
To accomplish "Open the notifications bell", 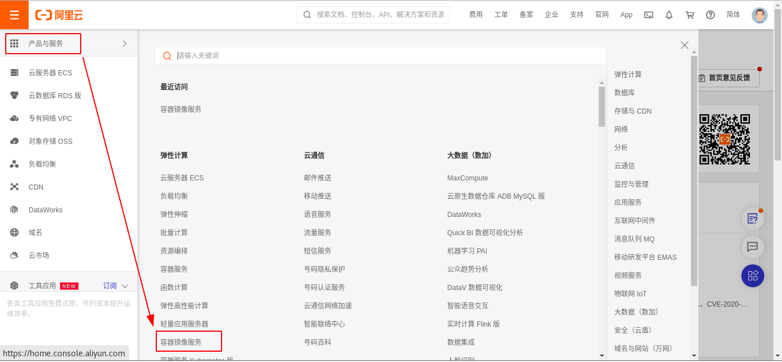I will (669, 15).
